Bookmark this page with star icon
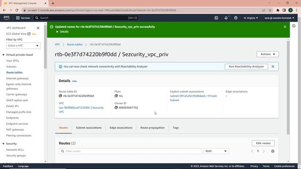Viewport: 301px width, 169px height. pyautogui.click(x=270, y=10)
